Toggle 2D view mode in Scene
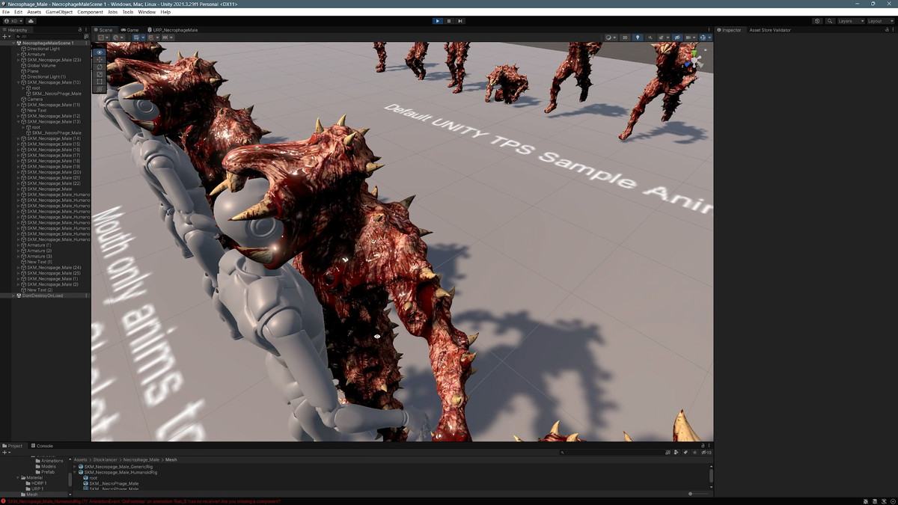The height and width of the screenshot is (505, 898). [626, 37]
